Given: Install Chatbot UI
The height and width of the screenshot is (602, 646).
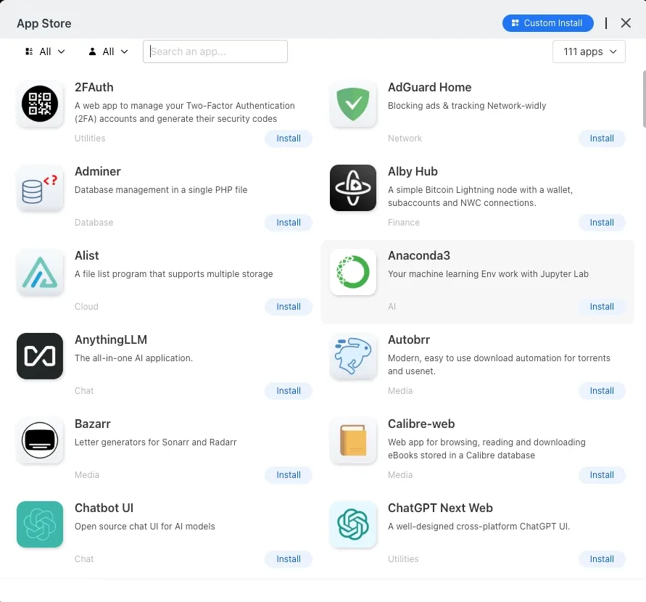Looking at the screenshot, I should pyautogui.click(x=289, y=558).
